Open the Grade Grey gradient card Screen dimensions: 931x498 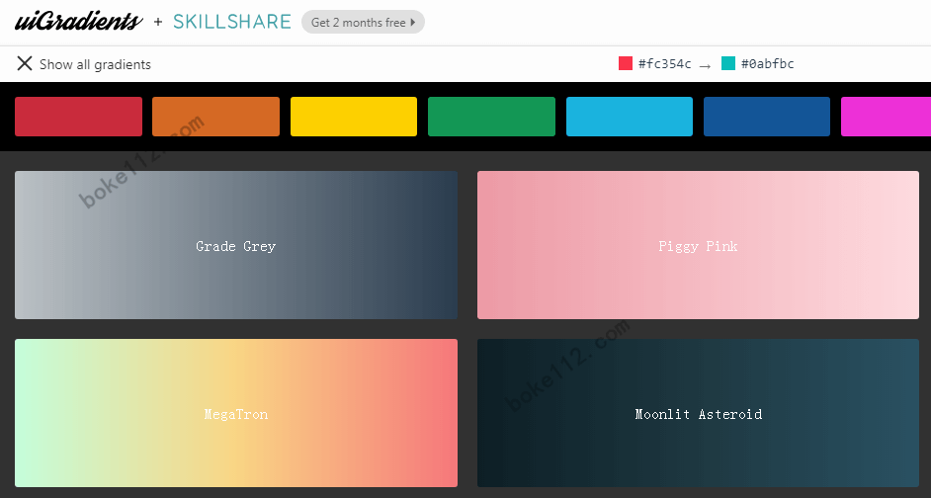pos(236,245)
